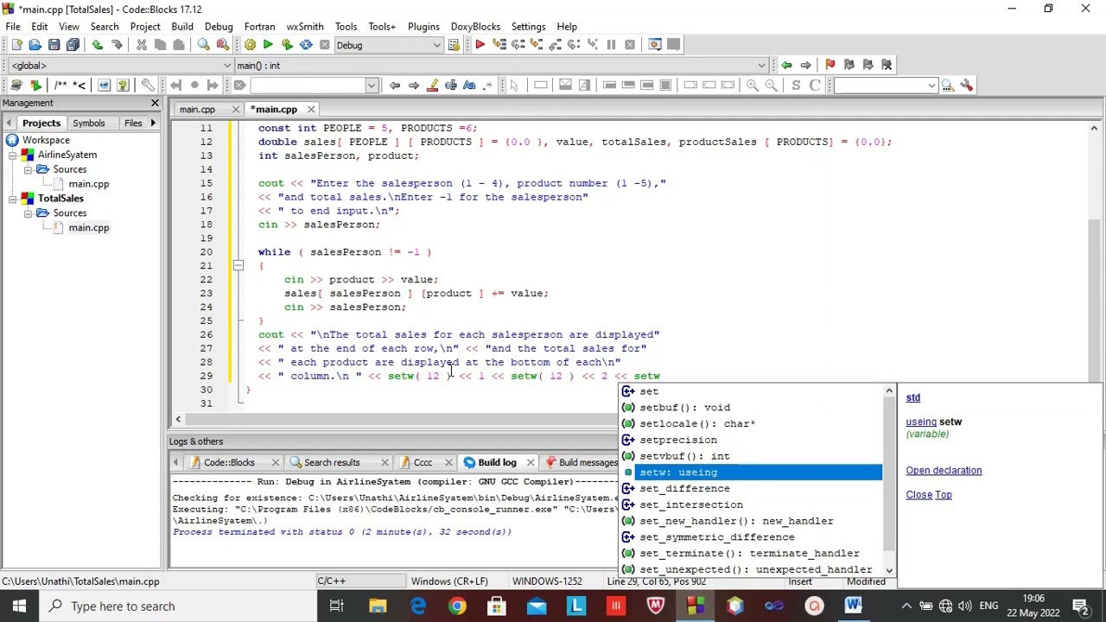Run the program with green play icon
Viewport: 1106px width, 622px height.
click(x=268, y=45)
